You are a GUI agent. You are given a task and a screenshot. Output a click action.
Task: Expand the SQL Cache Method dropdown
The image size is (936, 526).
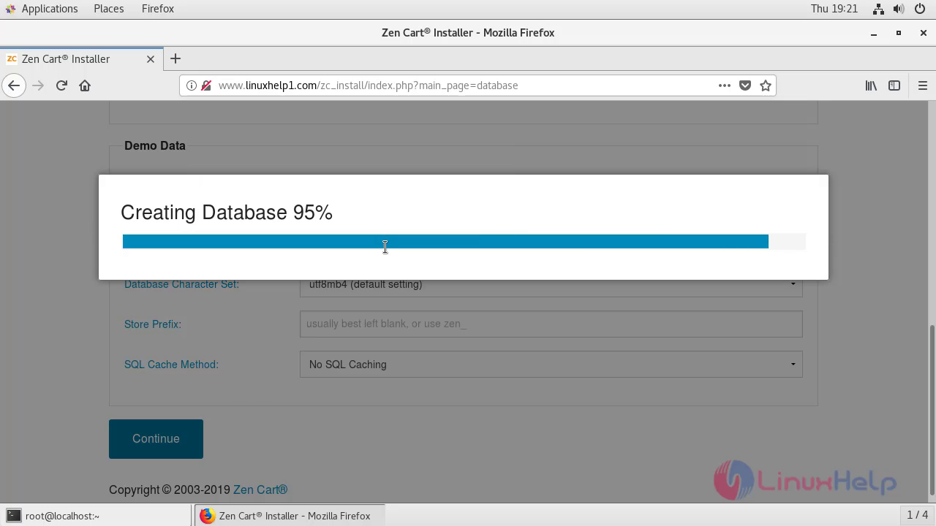coord(551,365)
